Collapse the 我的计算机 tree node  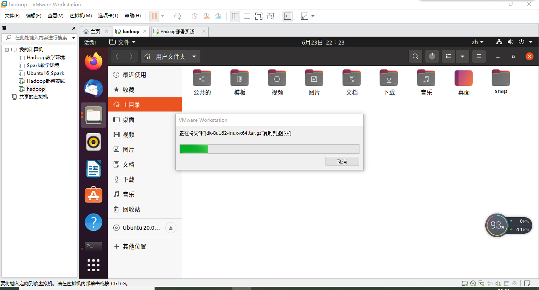tap(7, 50)
